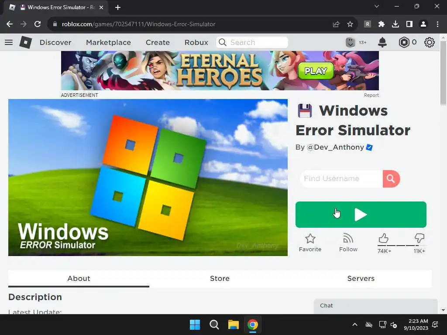Reload the current page
Viewport: 447px width, 335px height.
(x=38, y=24)
